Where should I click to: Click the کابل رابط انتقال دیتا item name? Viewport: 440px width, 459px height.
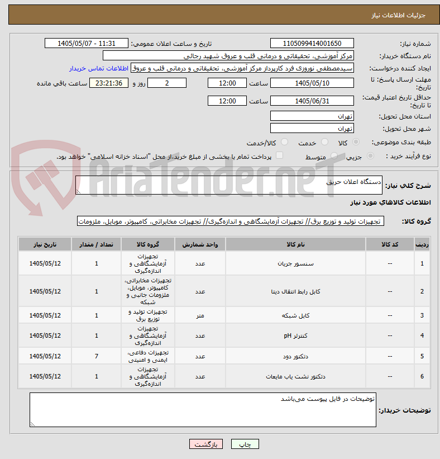click(x=295, y=292)
